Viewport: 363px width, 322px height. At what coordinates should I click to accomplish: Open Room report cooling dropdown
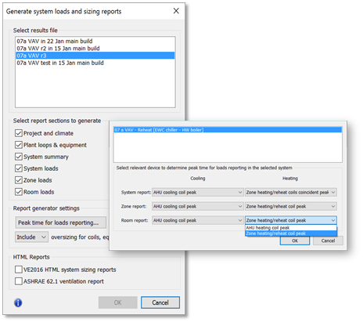(198, 220)
